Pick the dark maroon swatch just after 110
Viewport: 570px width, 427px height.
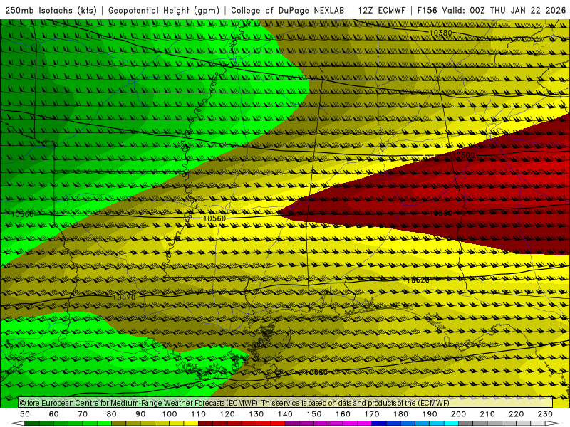click(205, 423)
